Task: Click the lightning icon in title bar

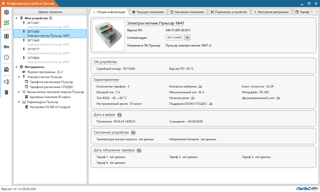Action: tap(3, 3)
